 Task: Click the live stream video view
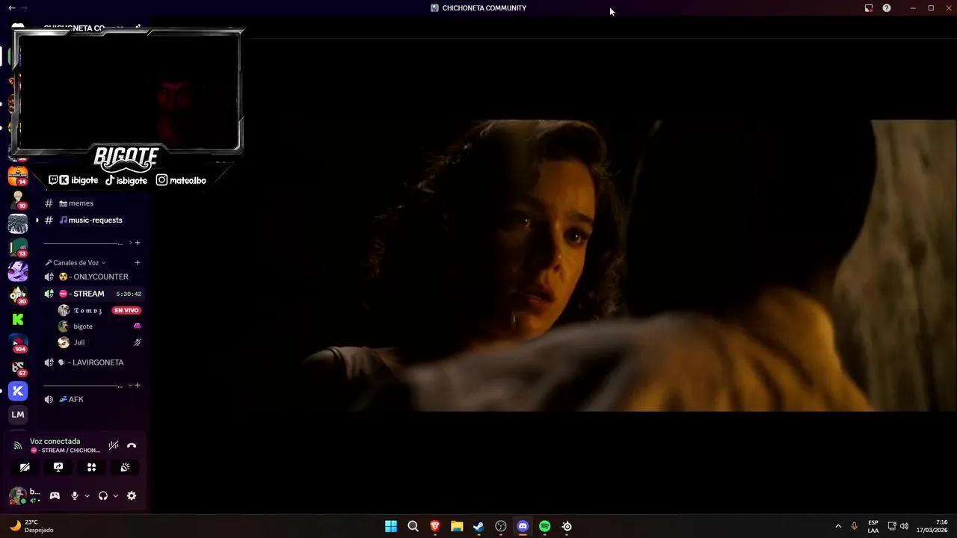click(x=553, y=265)
